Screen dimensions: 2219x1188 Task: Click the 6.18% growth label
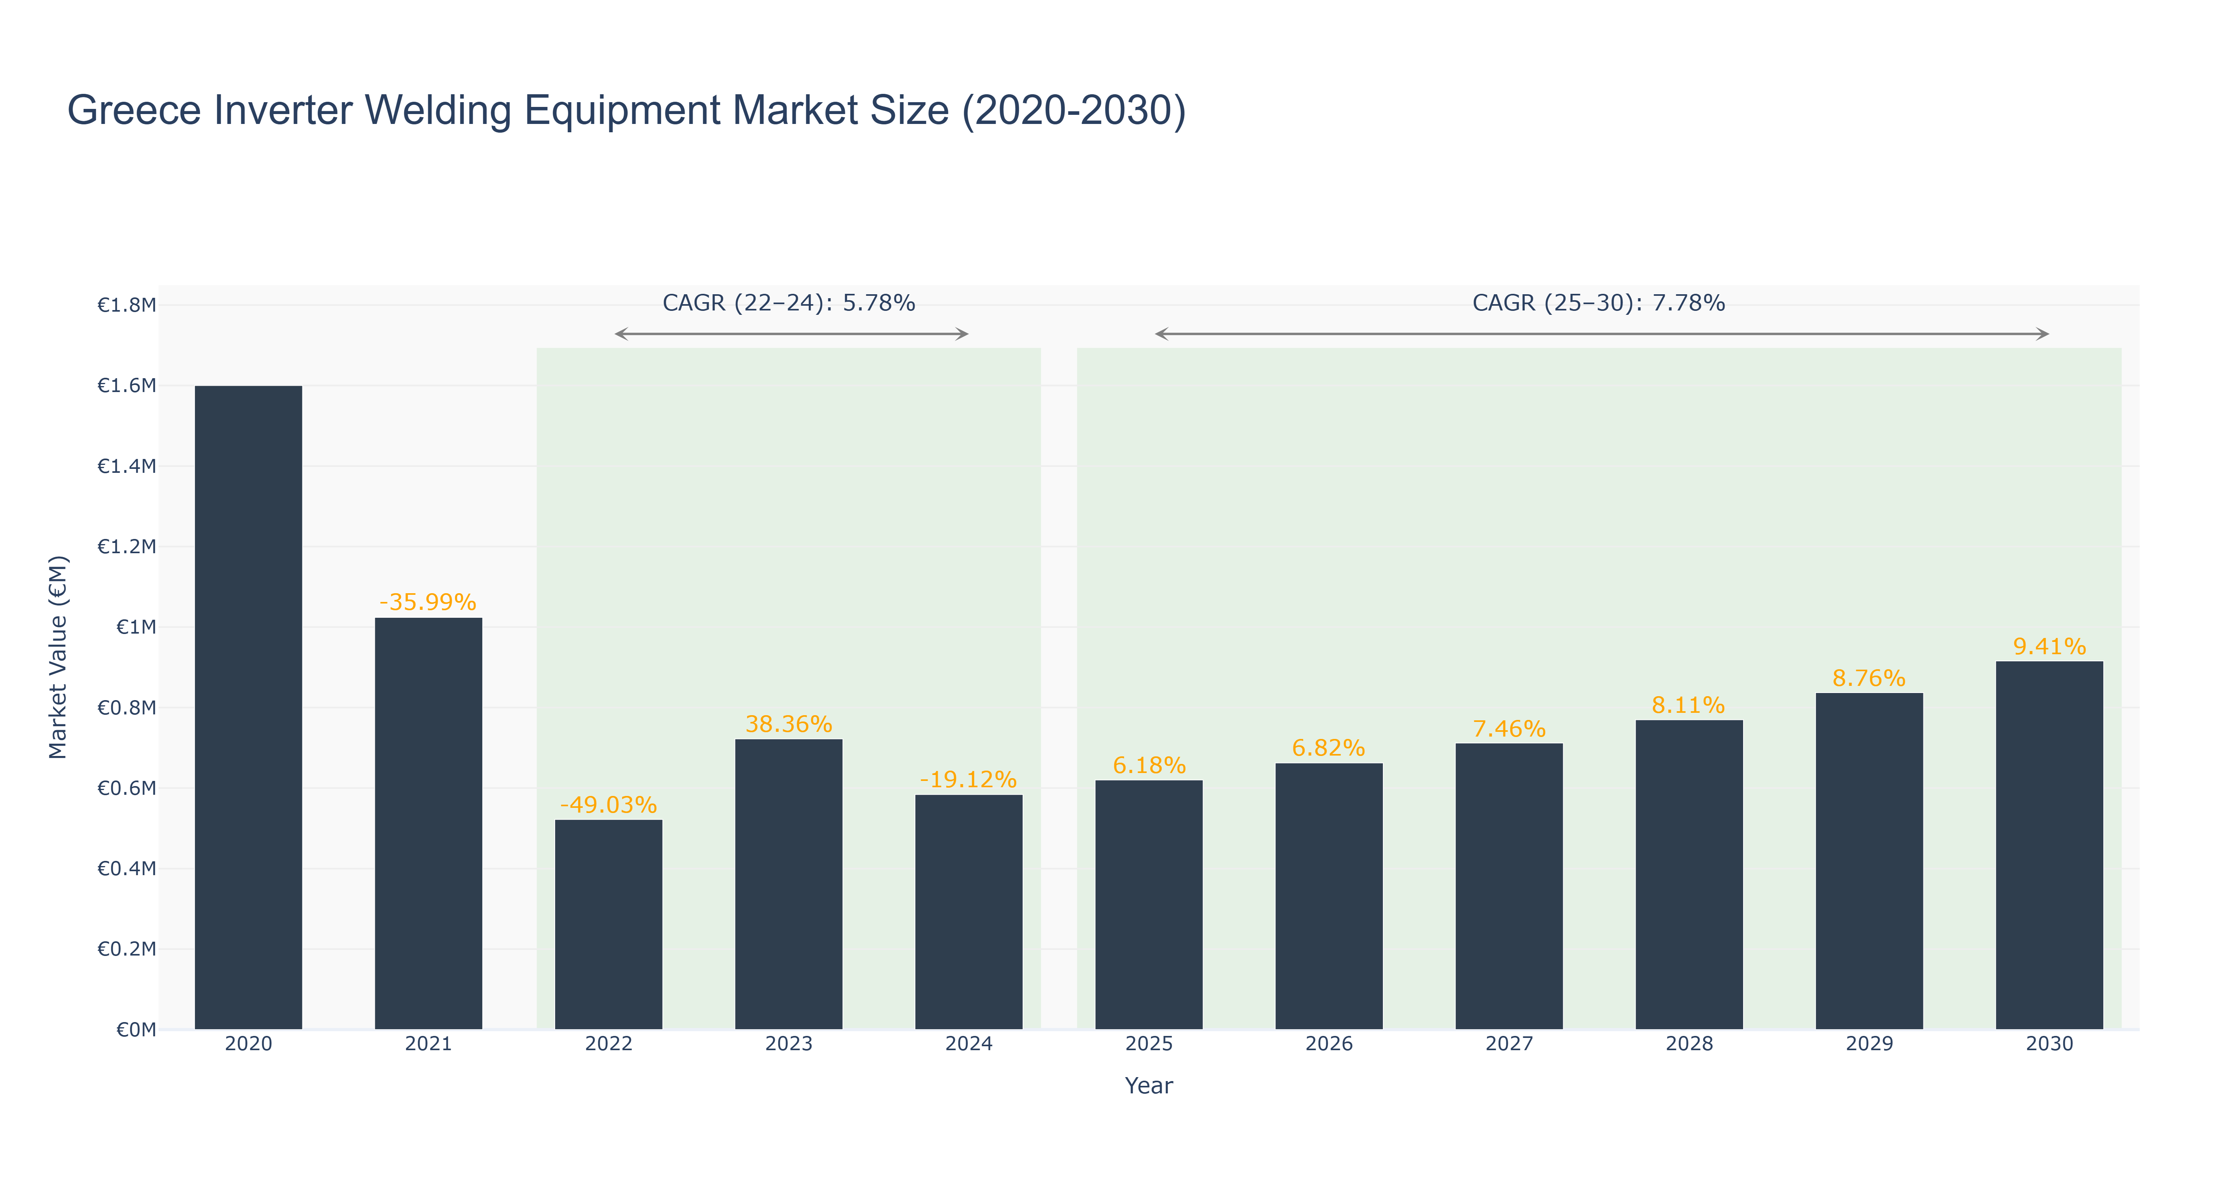(1149, 765)
